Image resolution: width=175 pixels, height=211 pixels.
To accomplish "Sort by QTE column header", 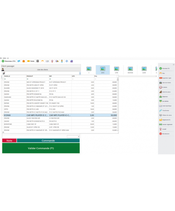I will 83,76.
